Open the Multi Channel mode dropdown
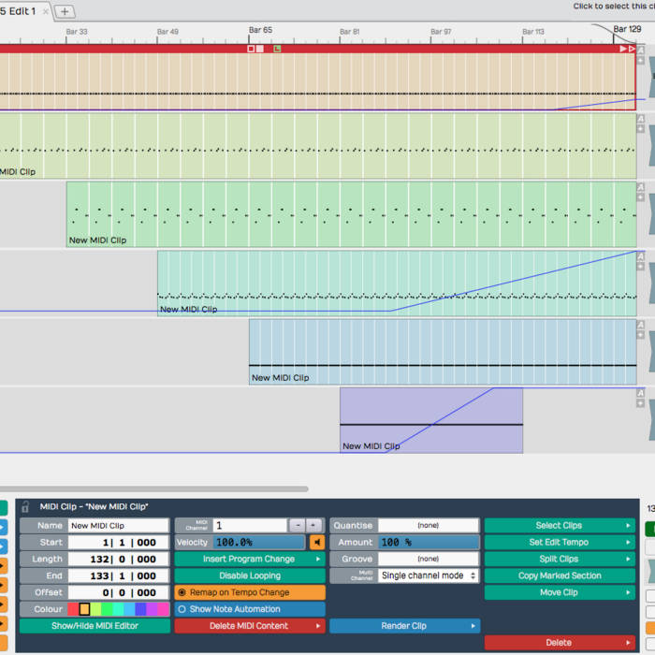This screenshot has width=655, height=655. coord(428,575)
